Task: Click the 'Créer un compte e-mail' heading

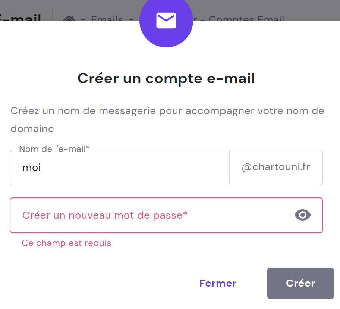Action: tap(166, 79)
